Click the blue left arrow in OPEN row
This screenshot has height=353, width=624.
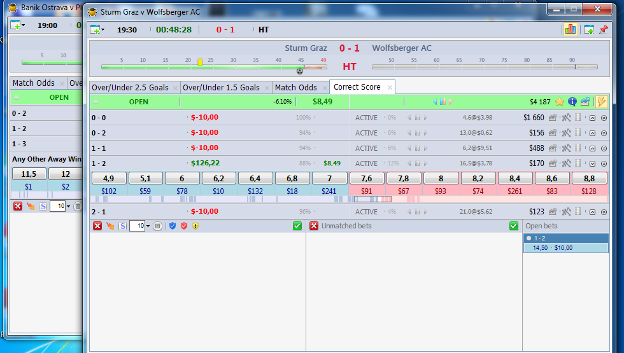[435, 102]
